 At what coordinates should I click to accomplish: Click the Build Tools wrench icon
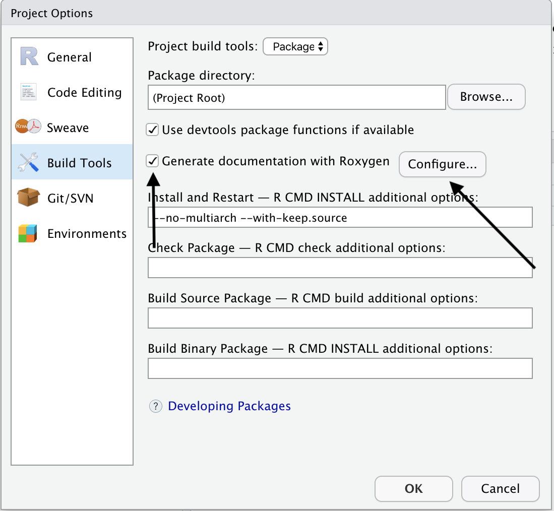[x=28, y=163]
